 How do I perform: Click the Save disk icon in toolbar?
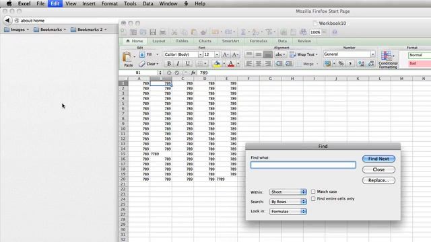pos(153,32)
